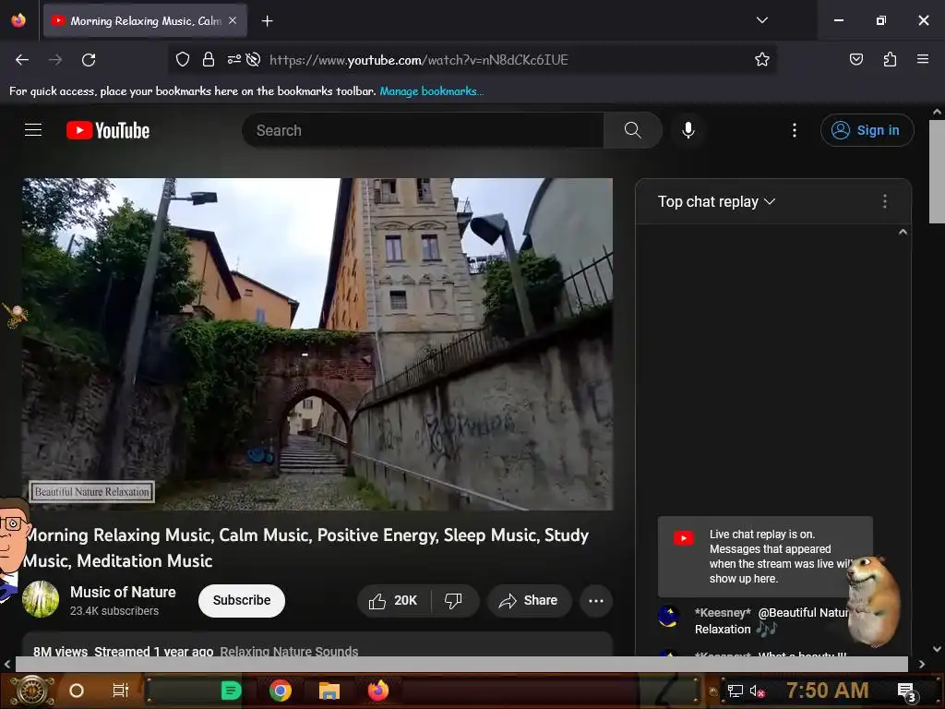Viewport: 945px width, 709px height.
Task: Open notification center with 3 alerts
Action: (906, 691)
